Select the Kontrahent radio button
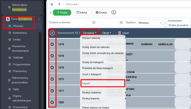Image resolution: width=191 pixels, height=109 pixels. [x=165, y=20]
